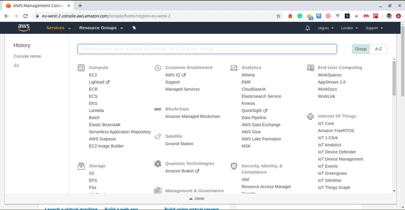Click external link icon beside Lightsail

(x=107, y=82)
